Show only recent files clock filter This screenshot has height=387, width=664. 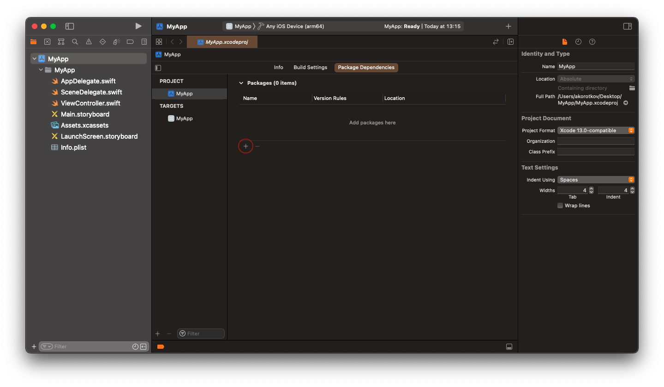point(135,346)
